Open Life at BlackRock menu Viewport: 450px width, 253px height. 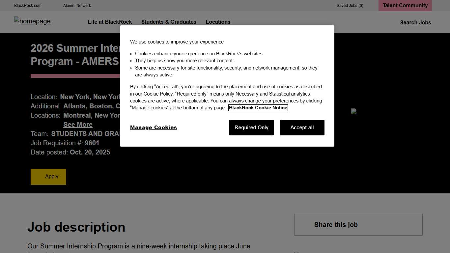pos(110,22)
